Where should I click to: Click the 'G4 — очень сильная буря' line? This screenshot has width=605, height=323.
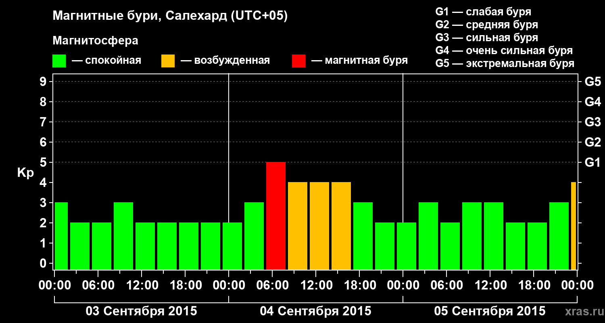click(504, 50)
